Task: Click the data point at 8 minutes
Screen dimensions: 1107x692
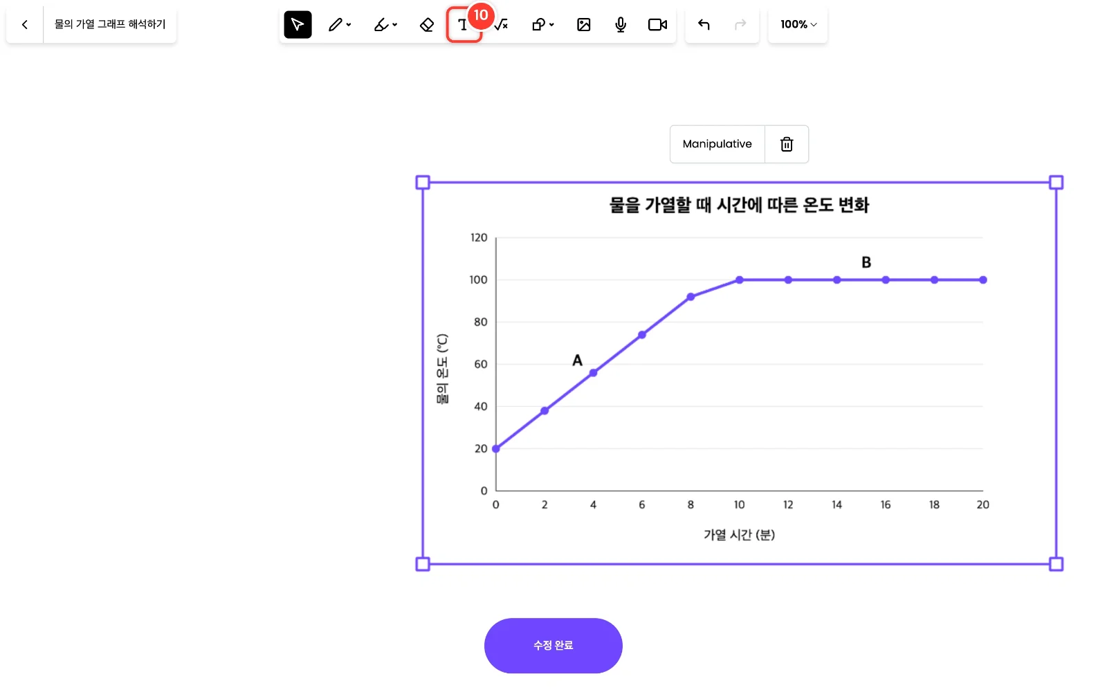Action: click(x=690, y=297)
